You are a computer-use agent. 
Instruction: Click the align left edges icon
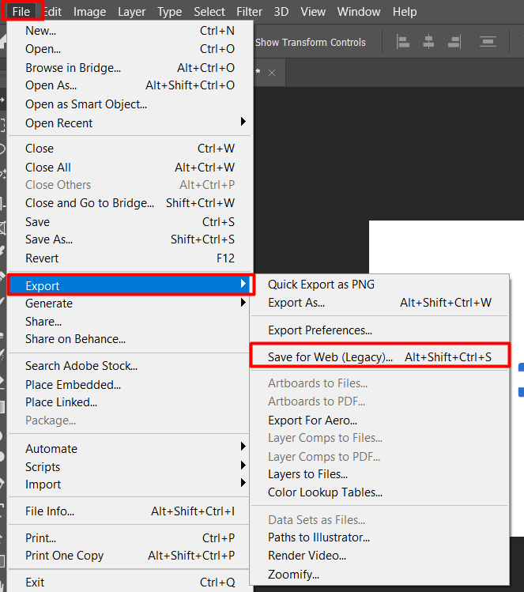pyautogui.click(x=403, y=42)
